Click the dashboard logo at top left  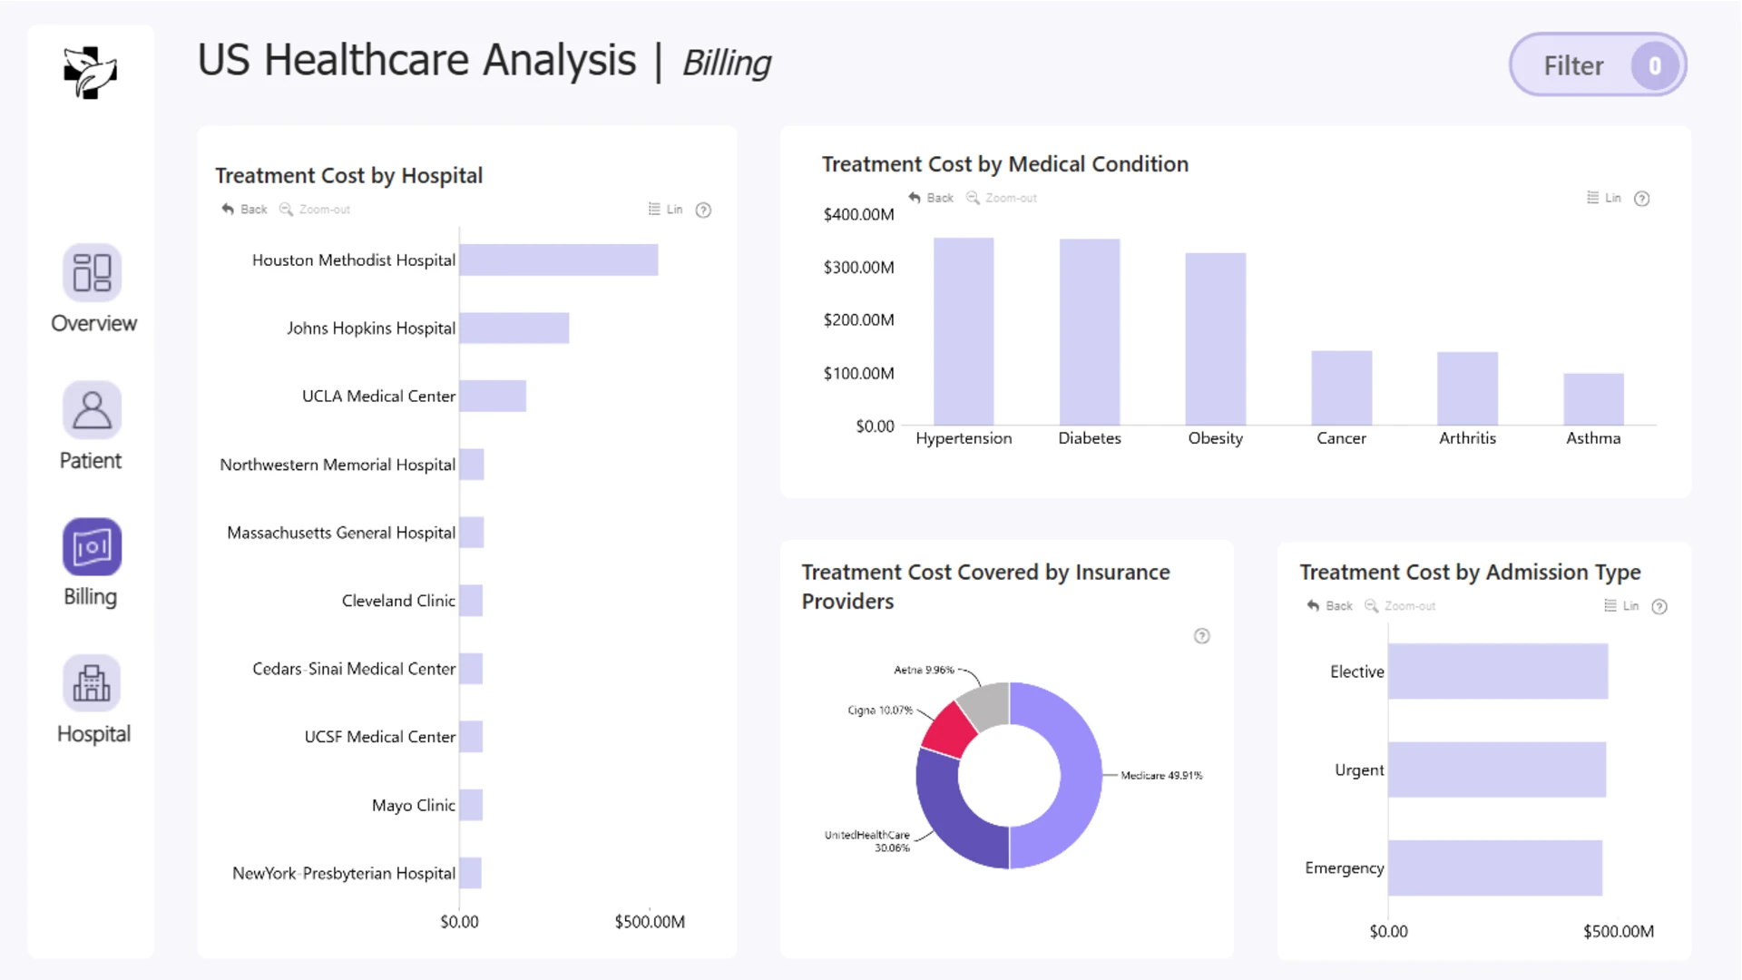tap(90, 73)
